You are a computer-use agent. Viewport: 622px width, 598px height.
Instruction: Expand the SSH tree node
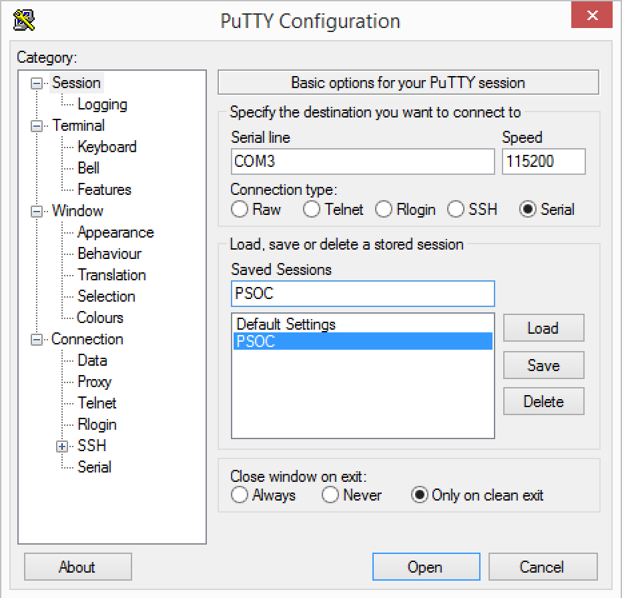(63, 446)
